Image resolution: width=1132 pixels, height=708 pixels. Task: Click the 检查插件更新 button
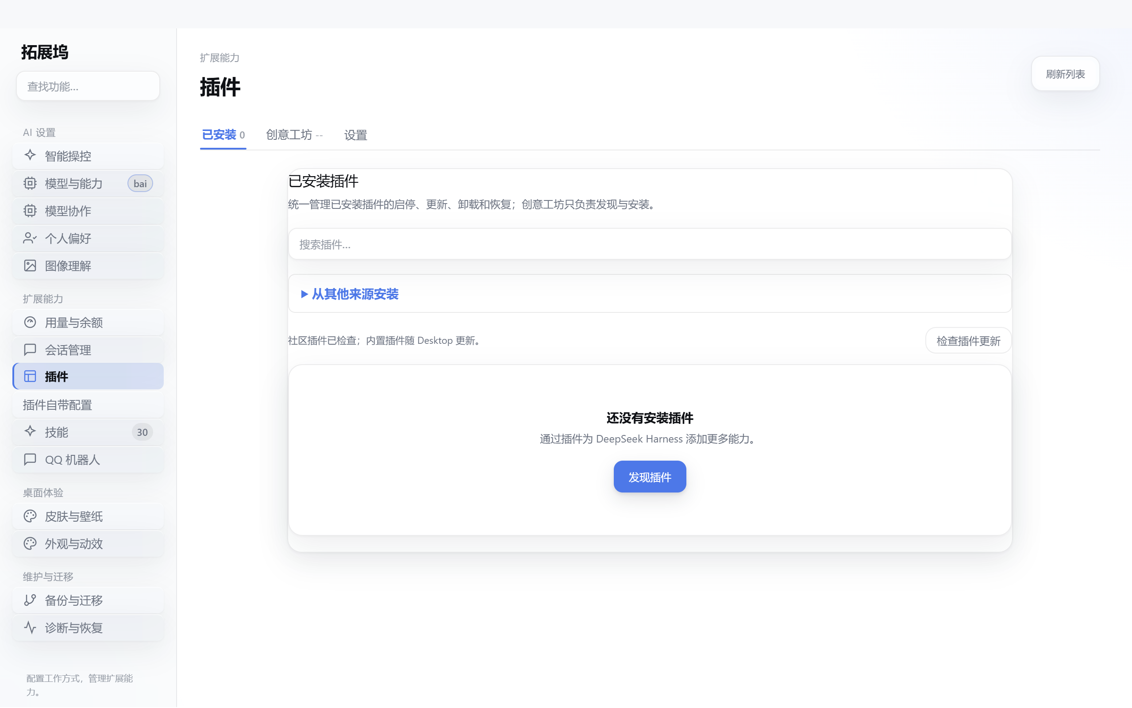(968, 341)
